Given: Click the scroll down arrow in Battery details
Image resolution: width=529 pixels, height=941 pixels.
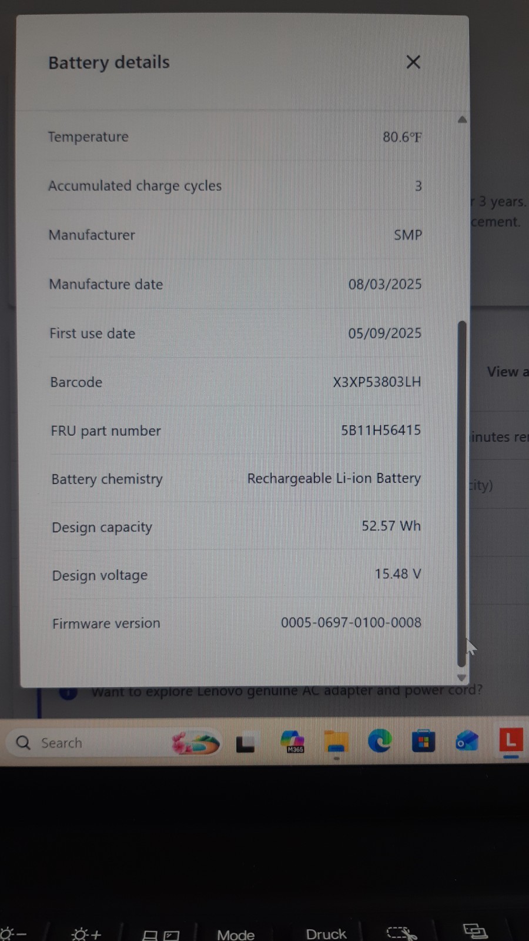Looking at the screenshot, I should (461, 678).
